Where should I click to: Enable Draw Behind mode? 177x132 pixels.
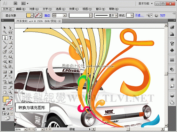(x=8, y=113)
